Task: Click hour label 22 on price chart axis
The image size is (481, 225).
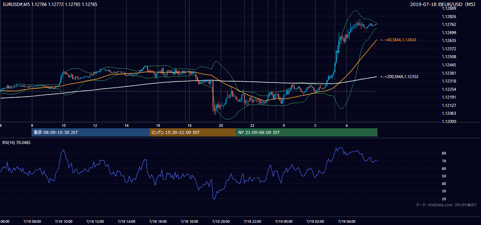Action: [x=252, y=125]
